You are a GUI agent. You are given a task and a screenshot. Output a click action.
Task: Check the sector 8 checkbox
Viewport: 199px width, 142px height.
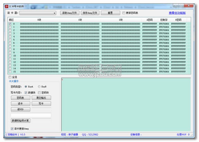(x=10, y=49)
